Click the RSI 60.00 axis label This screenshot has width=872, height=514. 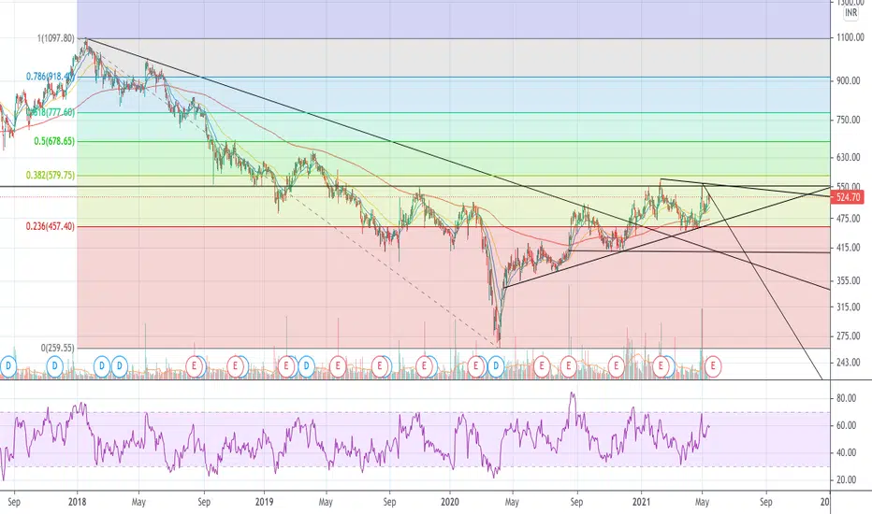(x=846, y=425)
